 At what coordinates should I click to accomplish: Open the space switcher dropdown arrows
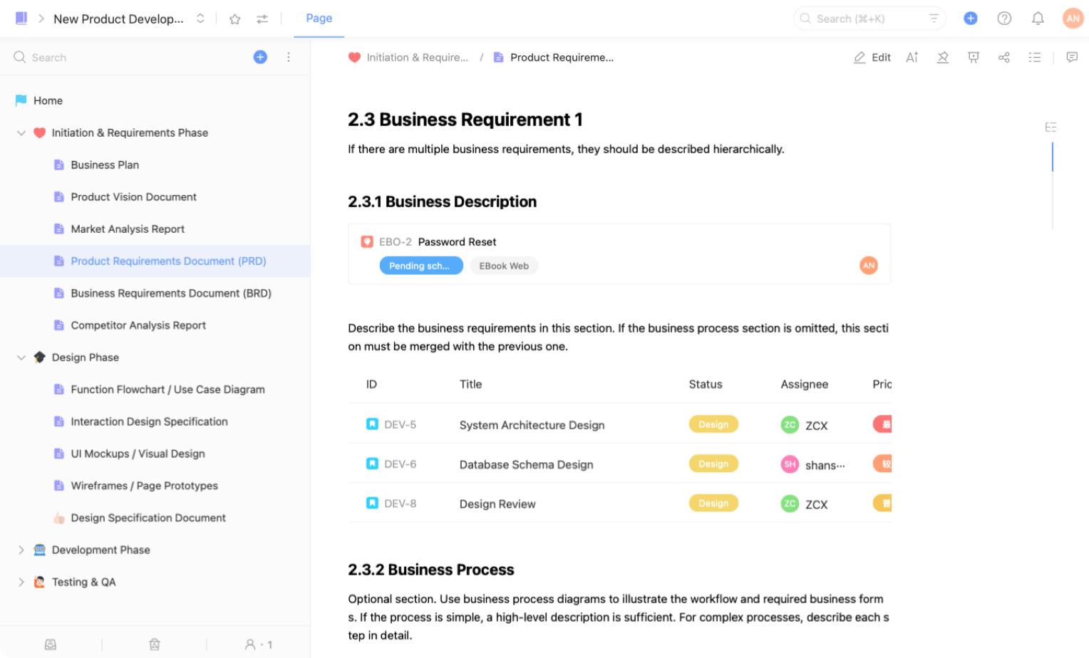click(200, 19)
